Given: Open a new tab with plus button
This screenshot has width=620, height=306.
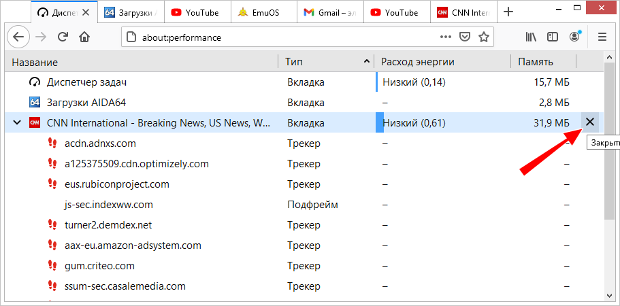Looking at the screenshot, I should point(508,12).
